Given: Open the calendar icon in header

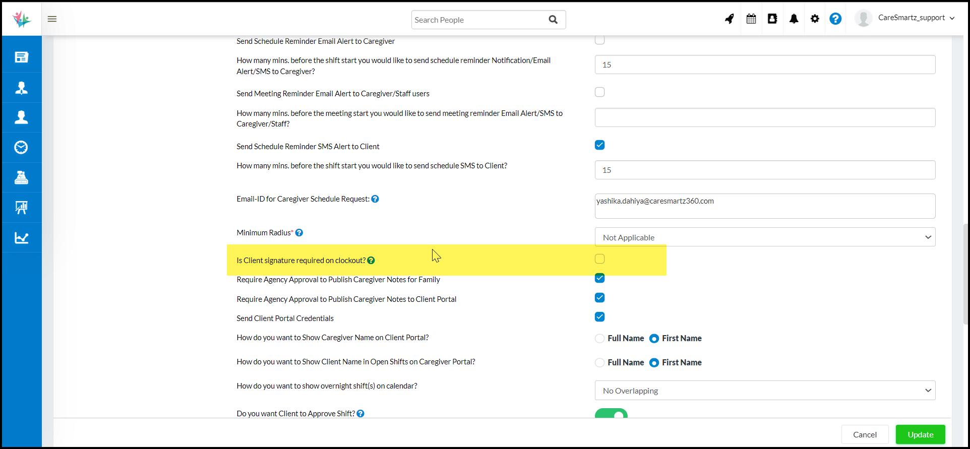Looking at the screenshot, I should click(751, 19).
